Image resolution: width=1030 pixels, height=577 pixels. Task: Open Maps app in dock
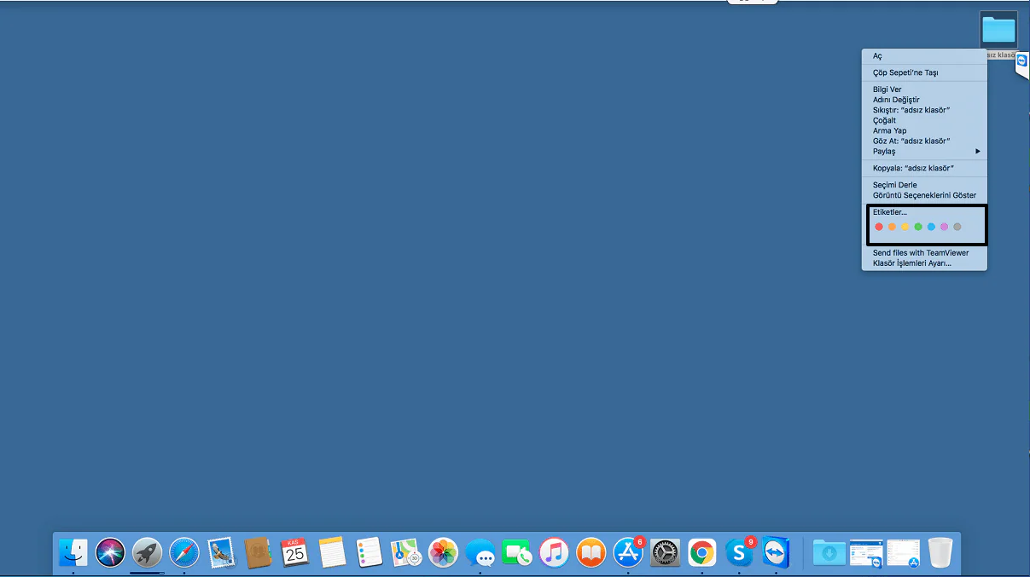(406, 552)
